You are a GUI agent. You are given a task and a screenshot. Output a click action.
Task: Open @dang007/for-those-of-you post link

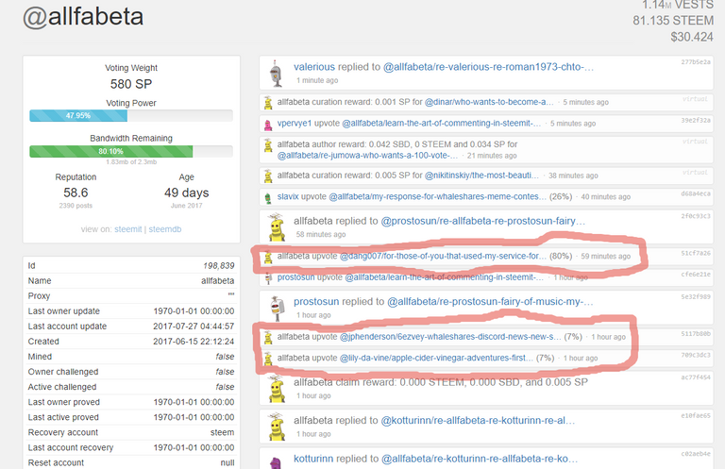(x=443, y=256)
